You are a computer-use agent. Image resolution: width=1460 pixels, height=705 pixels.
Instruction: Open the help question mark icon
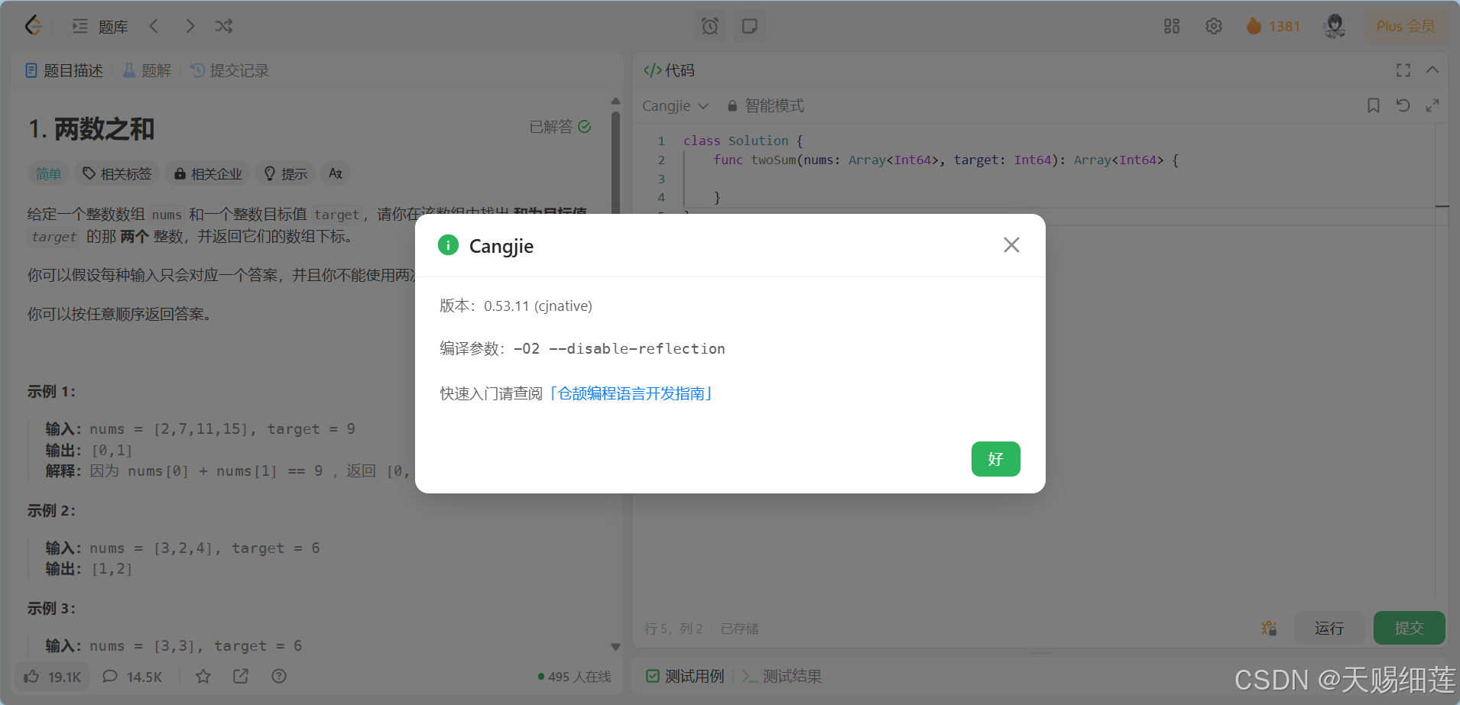click(279, 676)
